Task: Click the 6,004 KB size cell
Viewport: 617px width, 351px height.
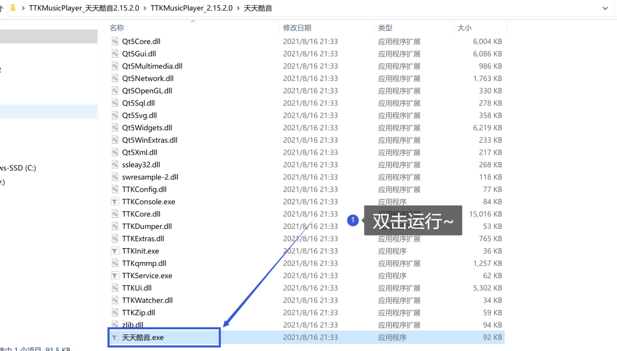Action: pos(487,41)
